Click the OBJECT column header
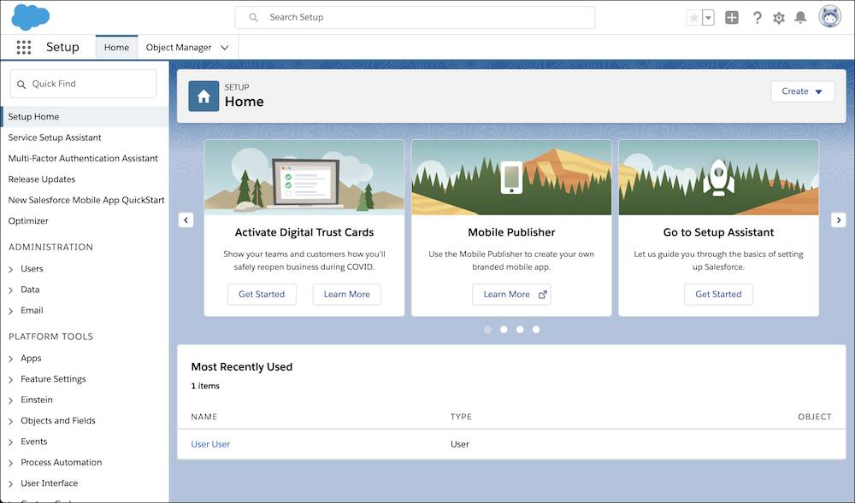The width and height of the screenshot is (855, 503). pos(815,417)
